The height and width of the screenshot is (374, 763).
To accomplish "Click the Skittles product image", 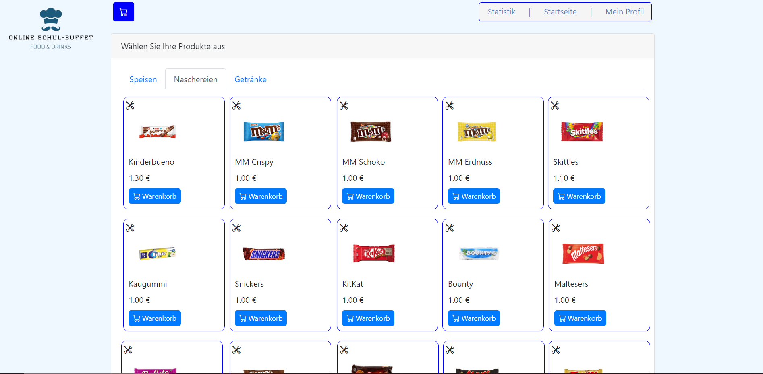I will tap(582, 132).
